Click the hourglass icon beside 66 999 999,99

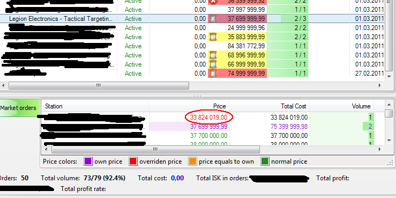tap(213, 64)
